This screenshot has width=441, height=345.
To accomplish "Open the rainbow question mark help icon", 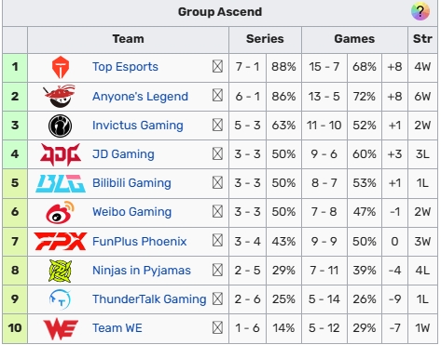I will click(x=420, y=12).
